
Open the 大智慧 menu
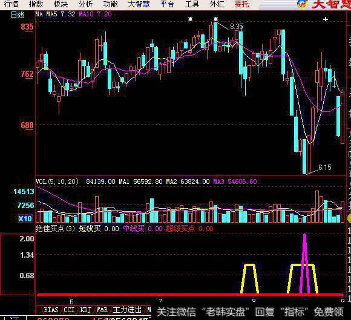139,4
